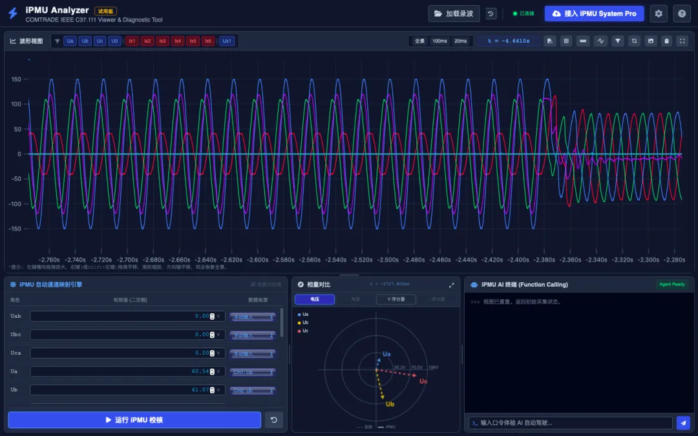This screenshot has width=698, height=436.
Task: Select the I 序分量 tab
Action: (x=437, y=300)
